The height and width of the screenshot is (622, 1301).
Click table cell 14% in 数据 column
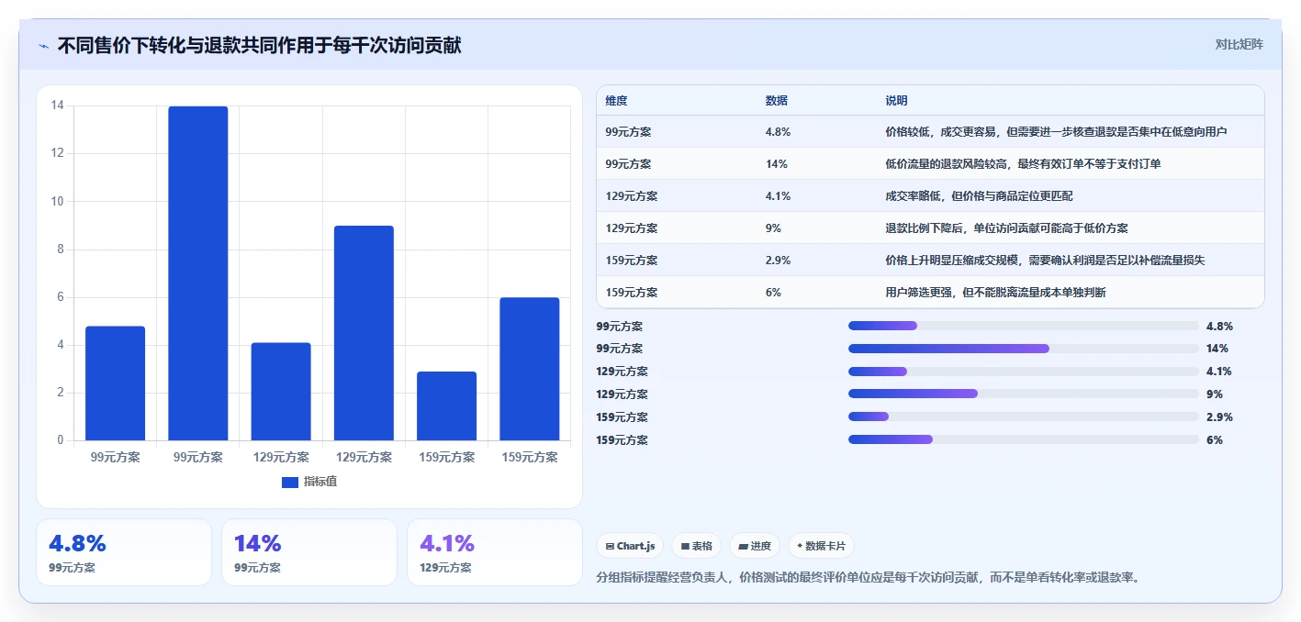pos(776,164)
